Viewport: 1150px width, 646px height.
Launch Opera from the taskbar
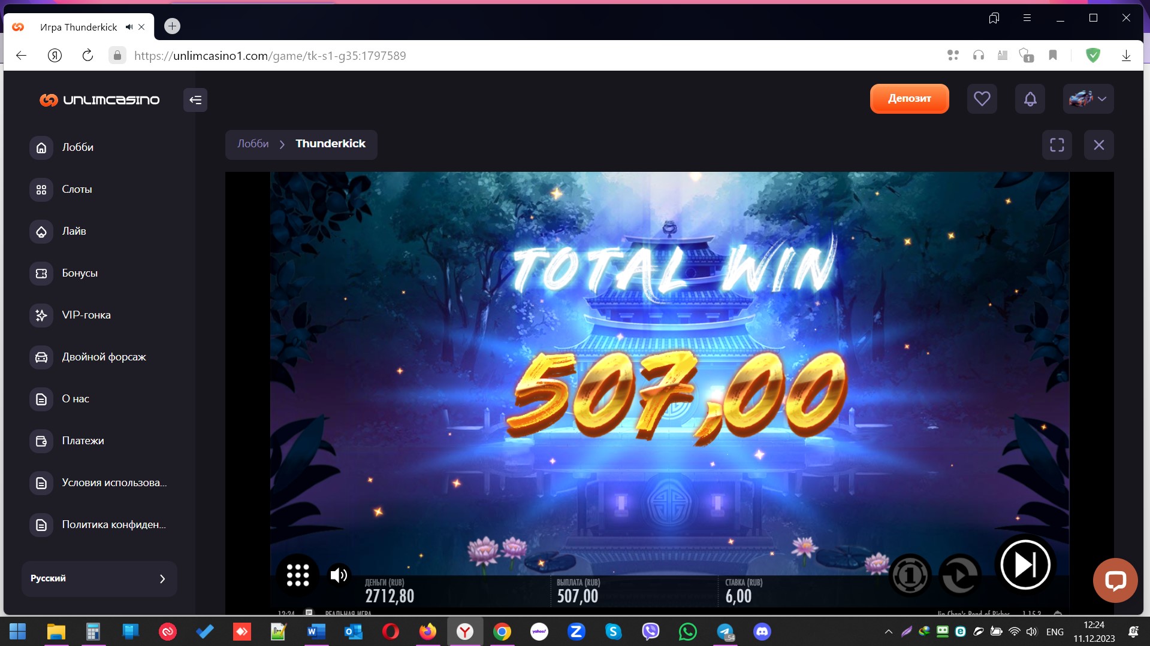tap(391, 632)
